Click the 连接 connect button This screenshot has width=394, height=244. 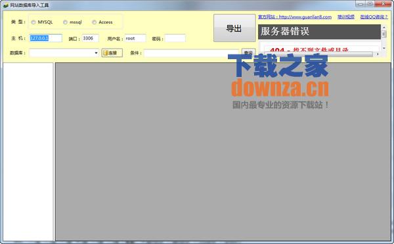(x=112, y=53)
